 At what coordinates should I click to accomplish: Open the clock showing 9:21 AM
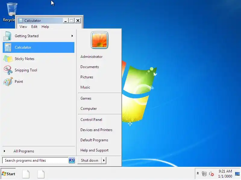pyautogui.click(x=225, y=171)
